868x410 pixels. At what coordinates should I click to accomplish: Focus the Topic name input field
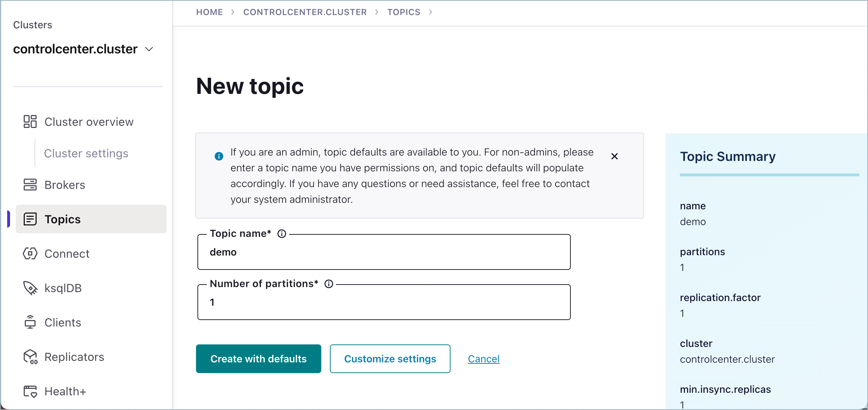pyautogui.click(x=384, y=252)
